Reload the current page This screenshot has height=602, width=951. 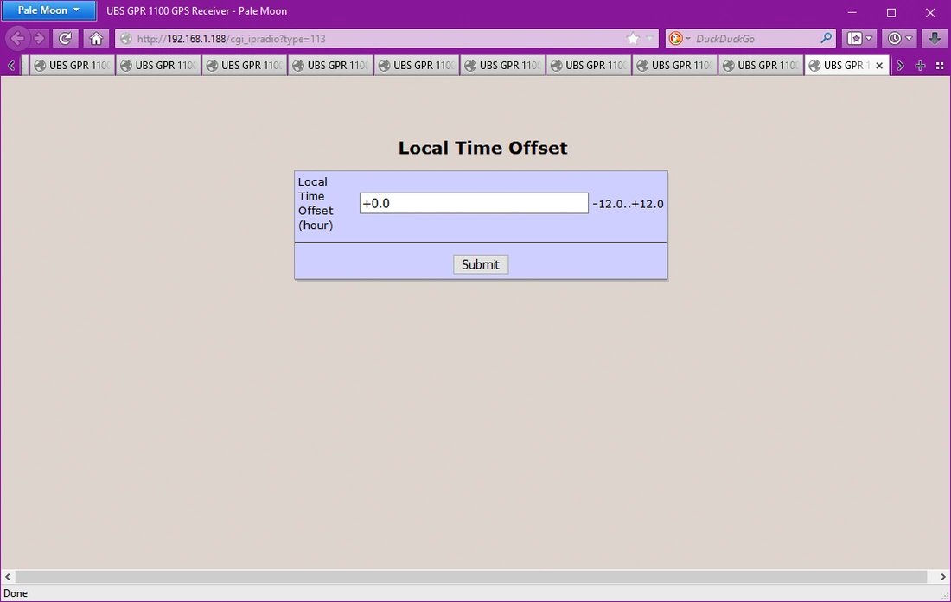pyautogui.click(x=65, y=39)
